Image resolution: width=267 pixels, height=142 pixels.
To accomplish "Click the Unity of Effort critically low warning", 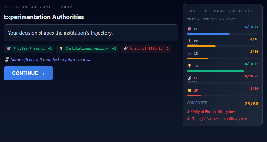I will point(211,112).
